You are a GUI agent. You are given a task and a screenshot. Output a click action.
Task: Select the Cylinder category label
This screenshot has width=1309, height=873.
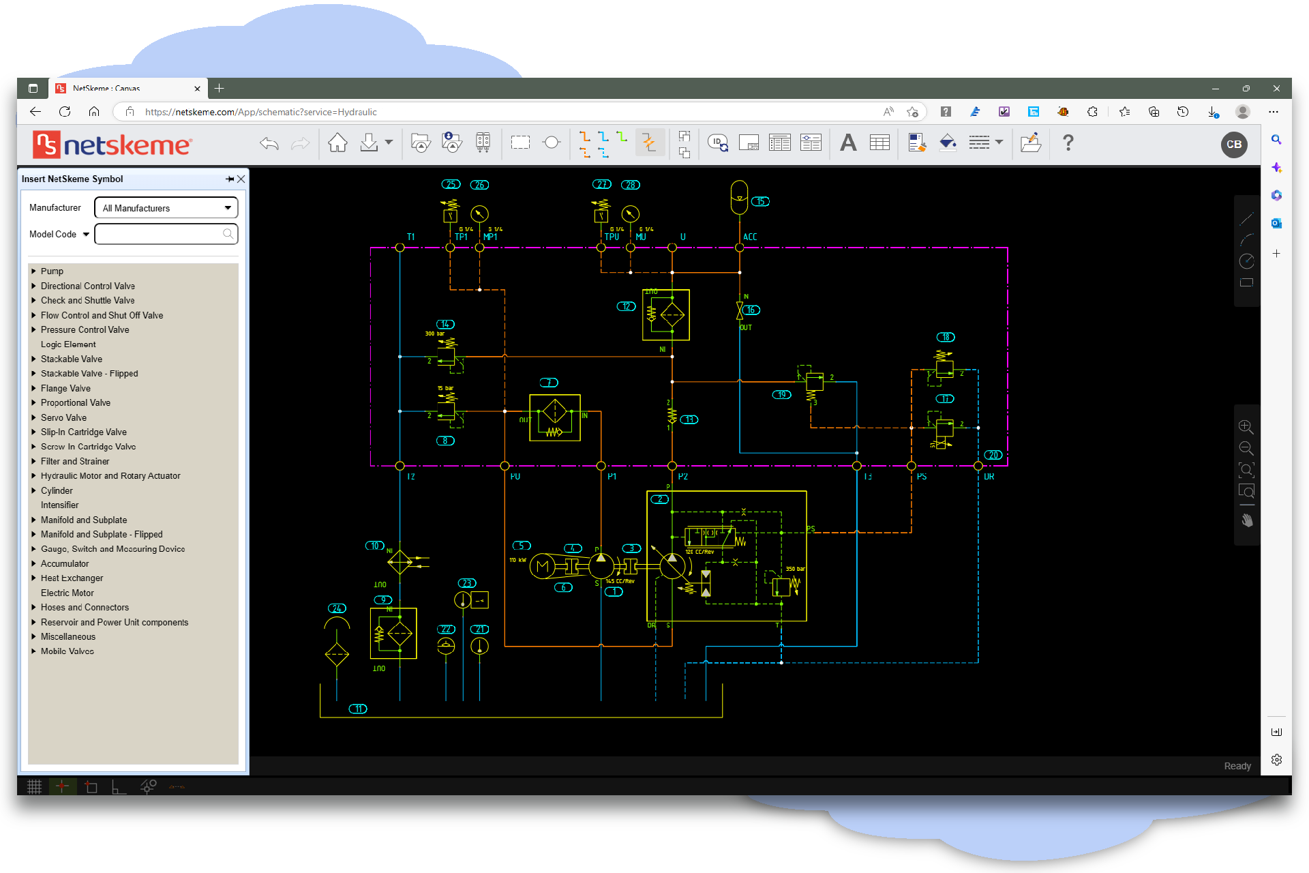tap(57, 490)
